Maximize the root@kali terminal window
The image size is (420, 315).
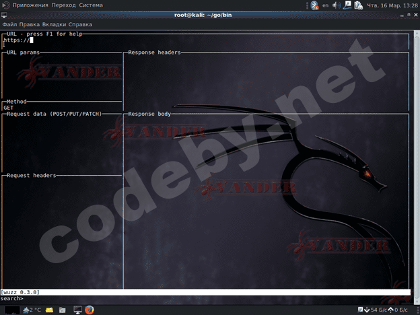409,15
